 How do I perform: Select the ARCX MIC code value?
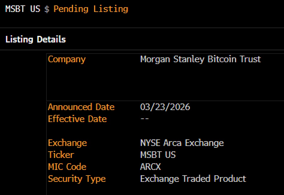click(150, 167)
